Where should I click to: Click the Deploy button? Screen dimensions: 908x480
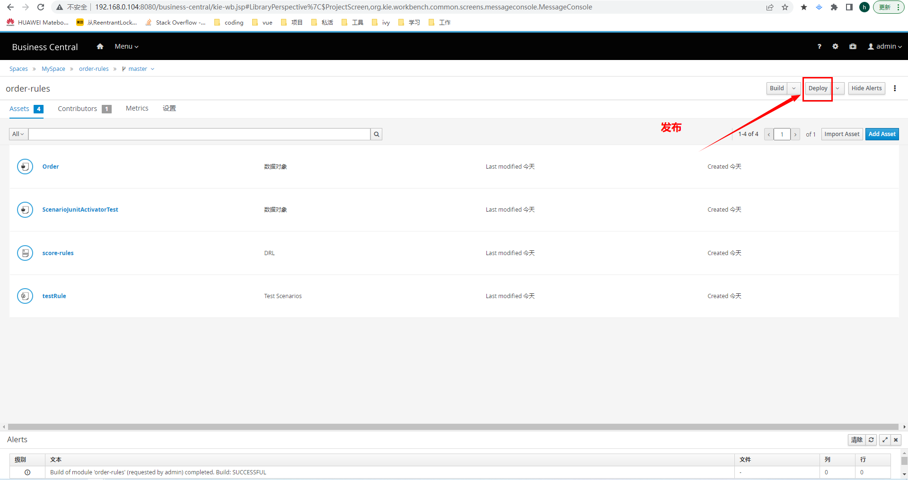tap(817, 88)
